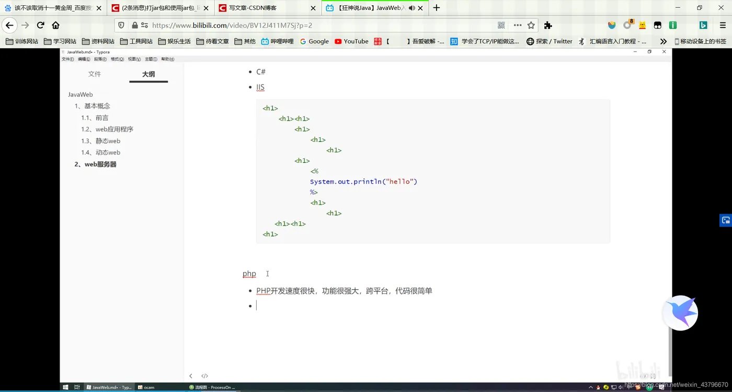Switch sidebar to 文件 tab

[95, 74]
